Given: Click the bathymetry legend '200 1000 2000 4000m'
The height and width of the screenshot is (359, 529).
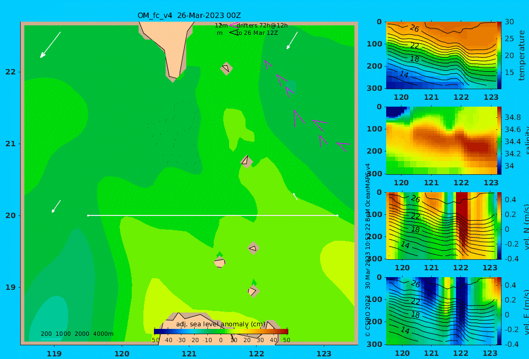Looking at the screenshot, I should [x=77, y=334].
